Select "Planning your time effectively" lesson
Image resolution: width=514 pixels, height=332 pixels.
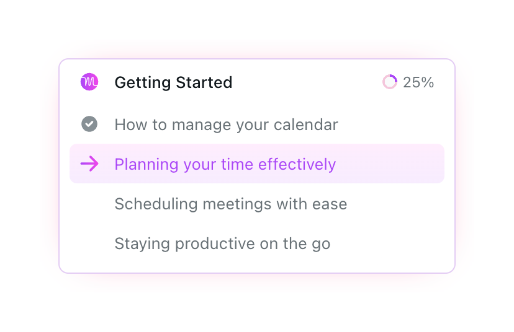[225, 164]
